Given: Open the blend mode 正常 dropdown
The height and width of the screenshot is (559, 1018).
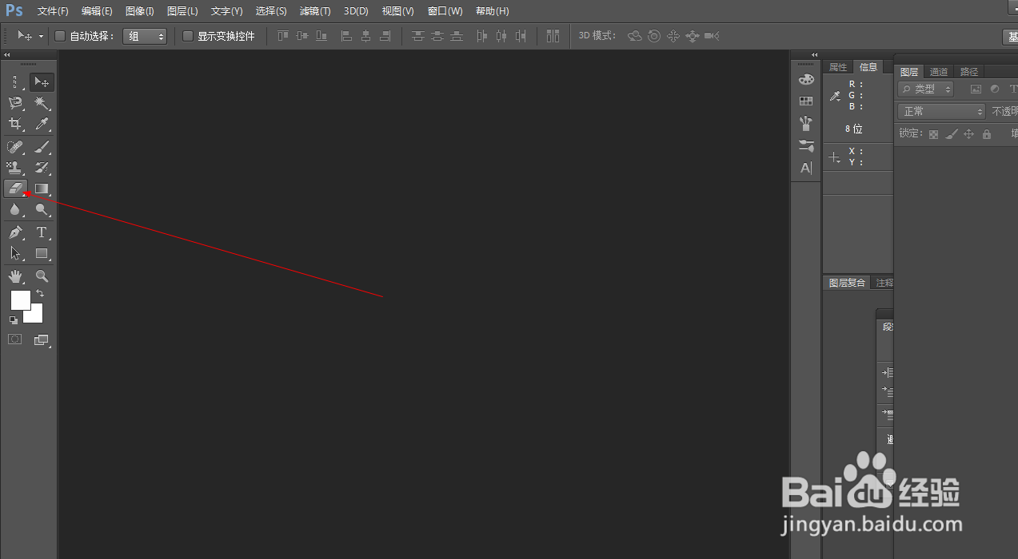Looking at the screenshot, I should coord(942,112).
